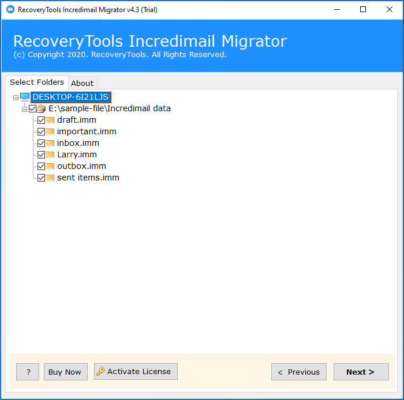Toggle the inbox.imm checkbox
Screen dimensions: 404x400
coord(41,144)
